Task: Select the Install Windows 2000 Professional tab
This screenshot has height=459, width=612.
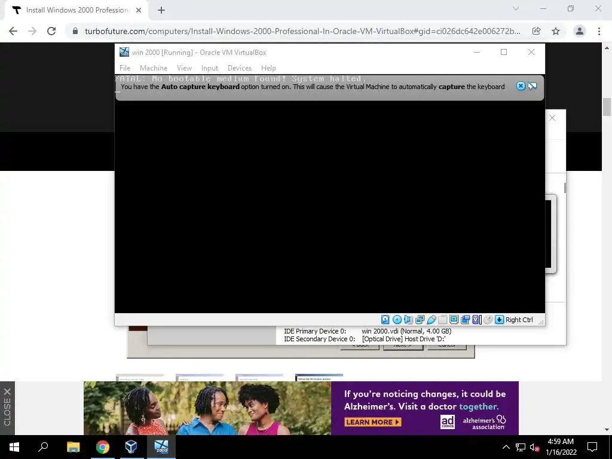Action: [x=76, y=10]
